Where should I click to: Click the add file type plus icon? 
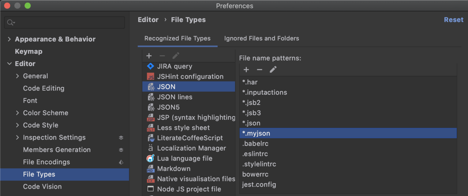click(149, 56)
